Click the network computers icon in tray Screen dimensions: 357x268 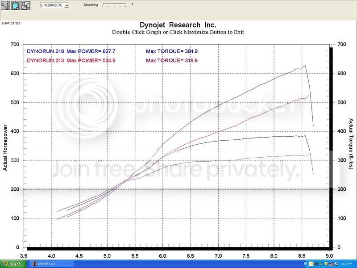click(331, 264)
